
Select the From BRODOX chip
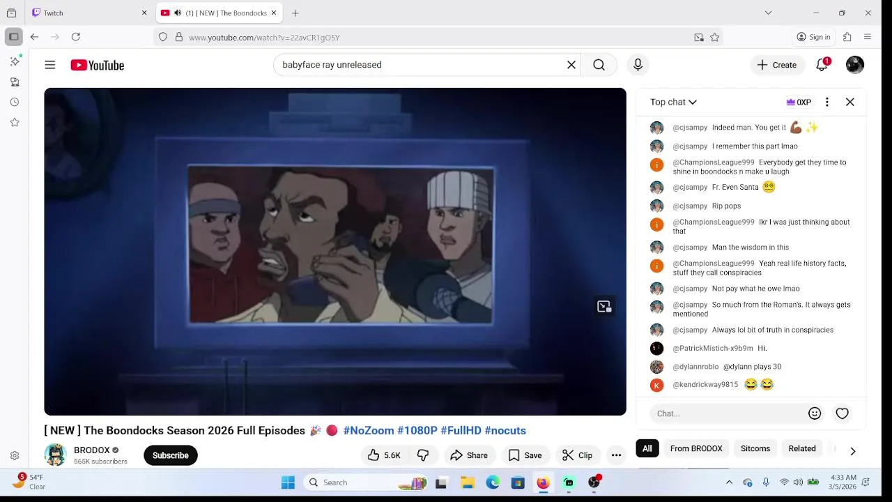point(696,448)
